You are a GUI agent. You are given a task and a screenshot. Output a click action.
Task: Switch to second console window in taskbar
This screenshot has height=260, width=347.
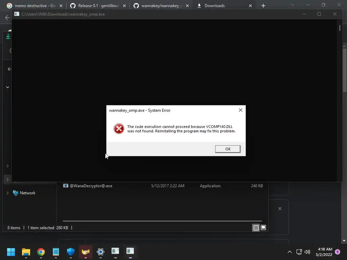tap(130, 251)
